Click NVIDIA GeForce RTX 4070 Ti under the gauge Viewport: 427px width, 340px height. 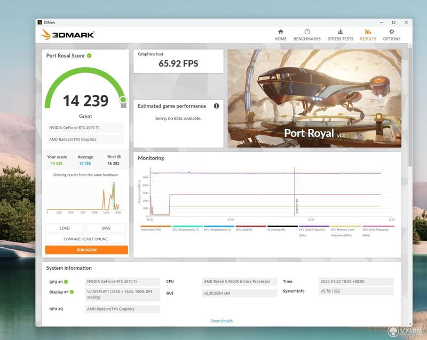pyautogui.click(x=85, y=128)
